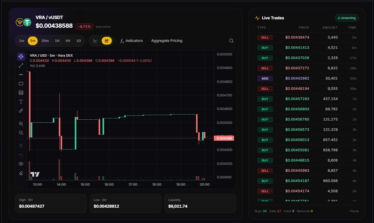Select the 30m timeframe
The width and height of the screenshot is (374, 223).
click(x=45, y=41)
